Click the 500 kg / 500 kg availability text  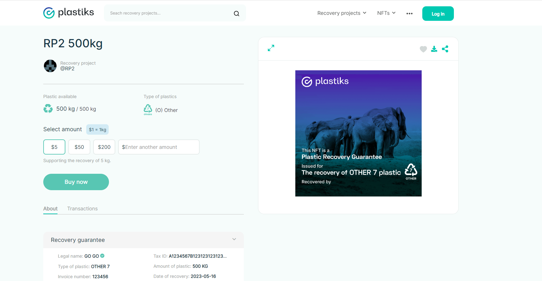tap(76, 109)
